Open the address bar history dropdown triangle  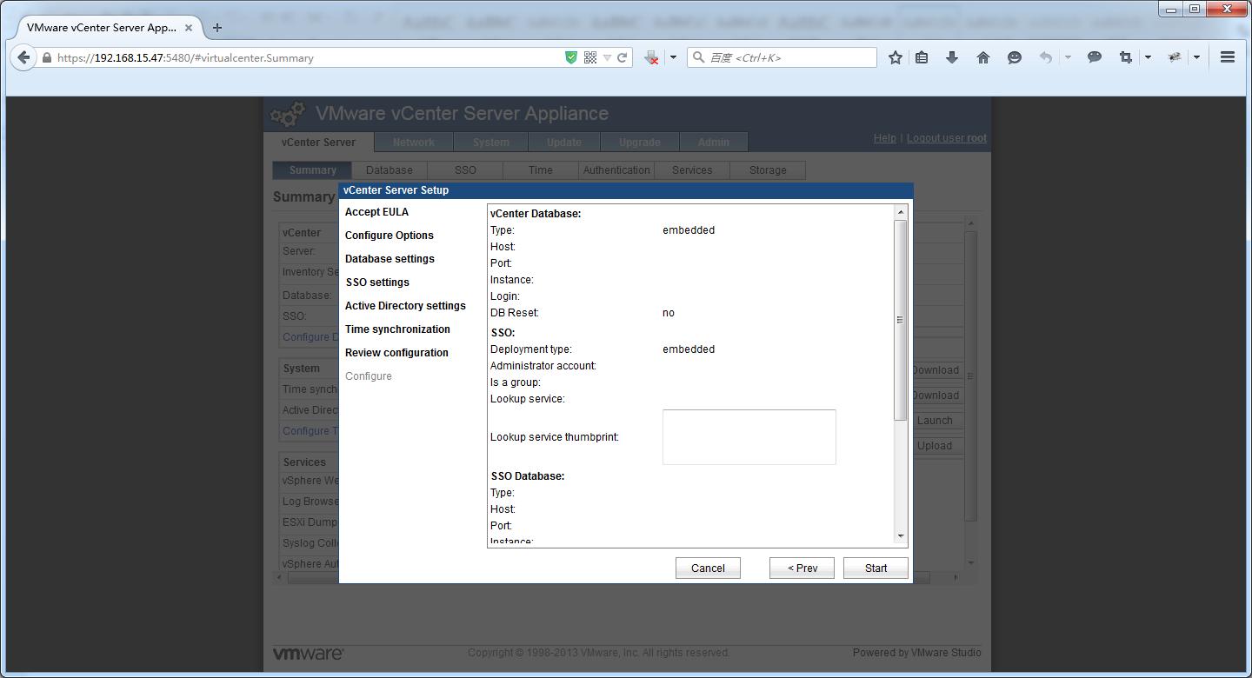point(607,57)
